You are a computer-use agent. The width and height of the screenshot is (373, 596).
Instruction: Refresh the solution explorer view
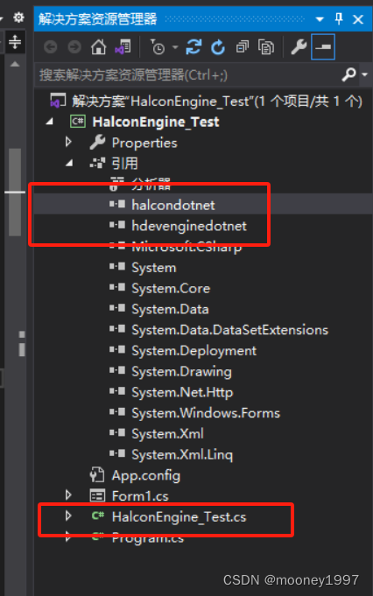point(218,47)
